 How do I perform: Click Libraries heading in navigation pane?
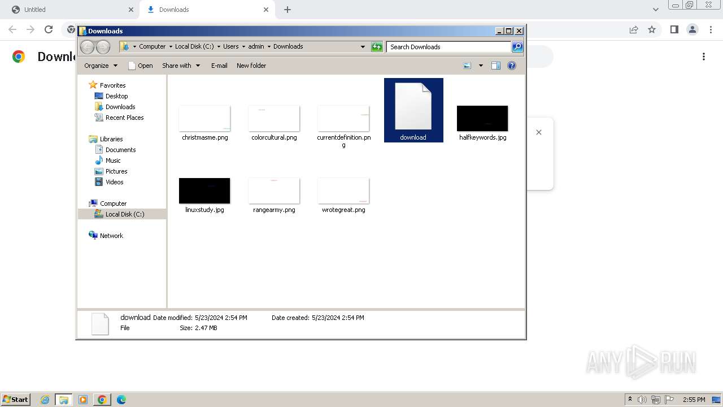111,139
